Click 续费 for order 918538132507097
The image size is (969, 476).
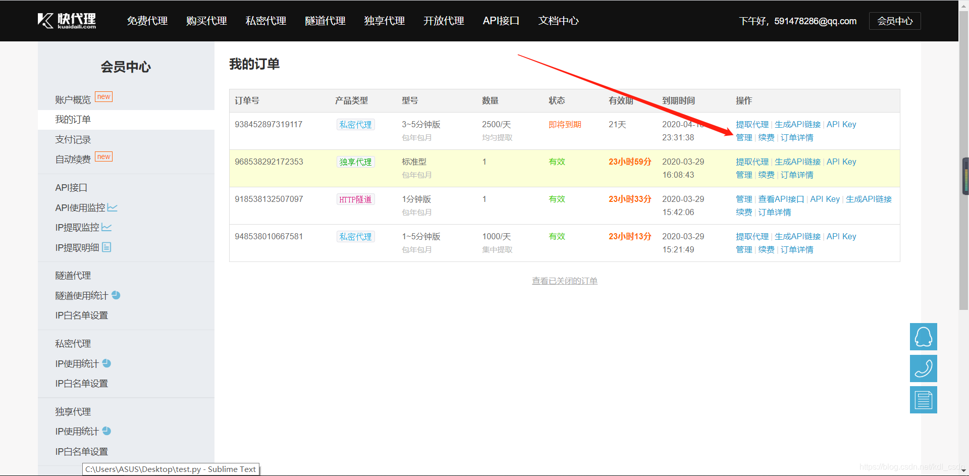(744, 212)
